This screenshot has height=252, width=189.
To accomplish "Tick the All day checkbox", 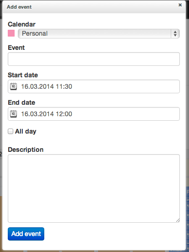I will tap(10, 131).
